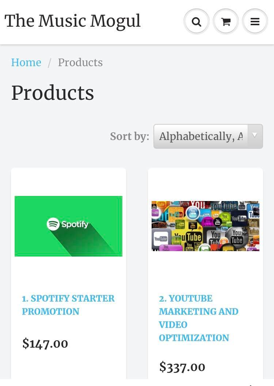274x386 pixels.
Task: Click the YouTube icons collage thumbnail
Action: pos(205,226)
